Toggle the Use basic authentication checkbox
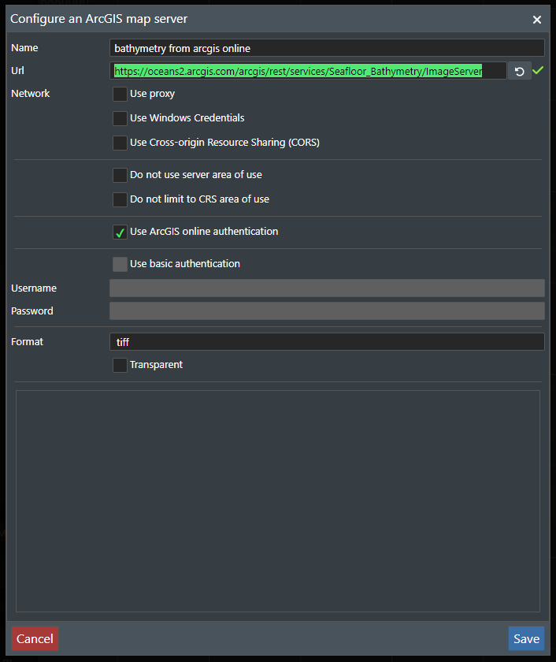Viewport: 556px width, 662px height. 120,264
